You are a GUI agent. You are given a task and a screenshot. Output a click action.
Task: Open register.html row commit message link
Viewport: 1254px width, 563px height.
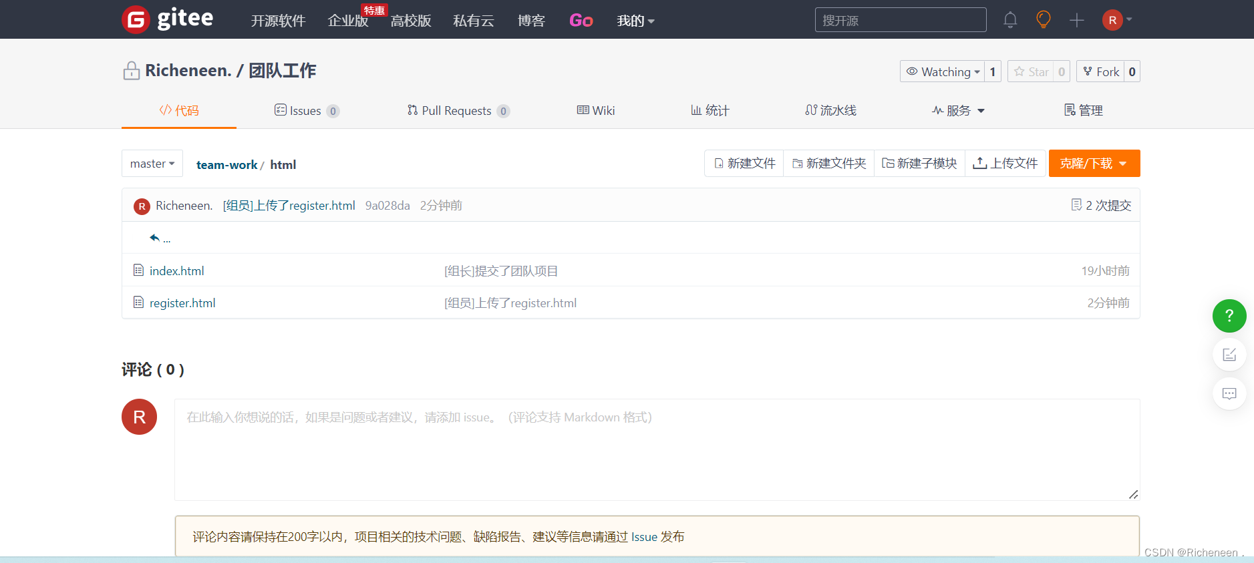510,303
